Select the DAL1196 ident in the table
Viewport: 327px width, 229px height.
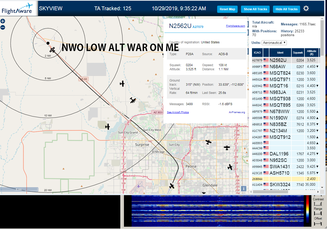[279, 154]
